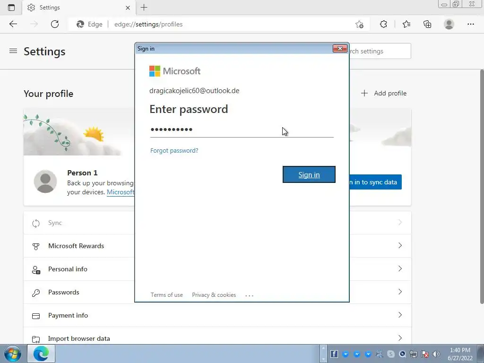Expand the Personal info chevron
The height and width of the screenshot is (363, 484).
tap(400, 268)
